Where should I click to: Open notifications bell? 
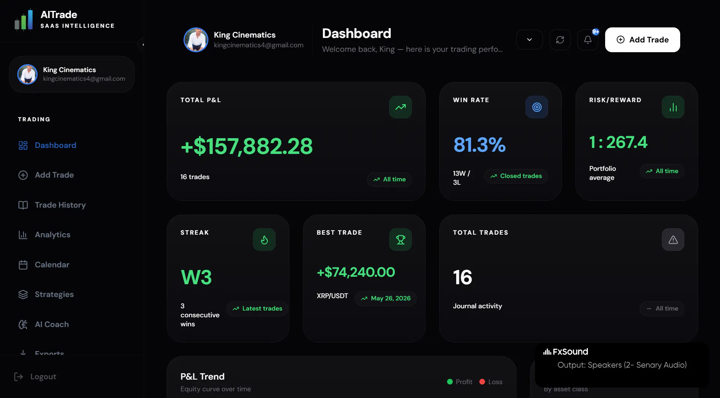588,40
